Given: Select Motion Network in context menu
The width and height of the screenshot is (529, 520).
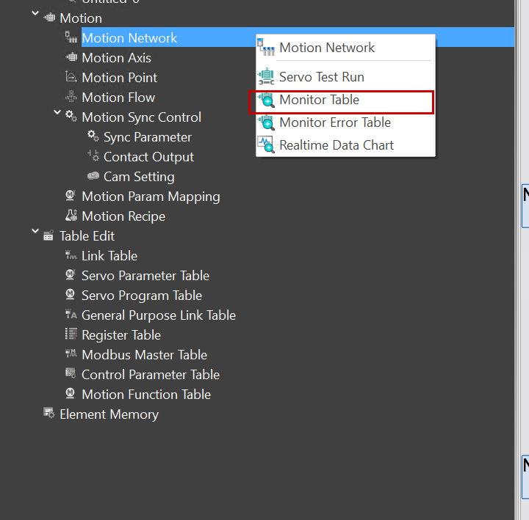Looking at the screenshot, I should click(326, 48).
